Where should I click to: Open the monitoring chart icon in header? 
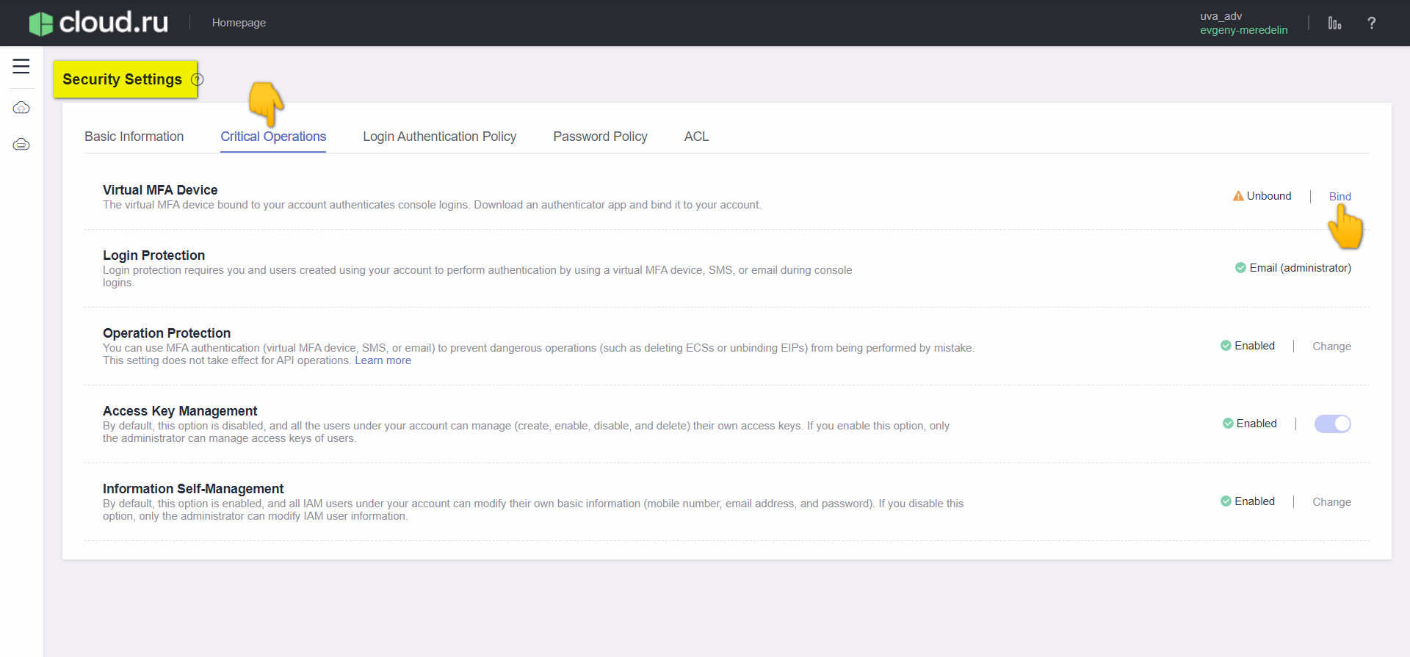tap(1334, 23)
